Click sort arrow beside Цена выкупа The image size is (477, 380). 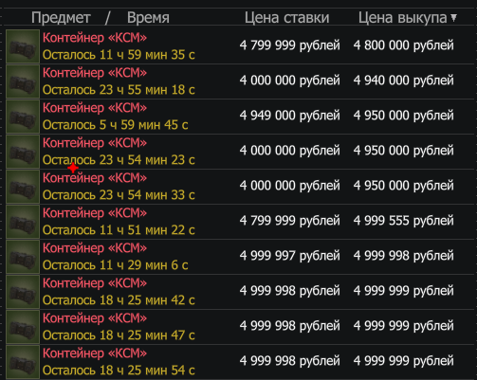click(454, 18)
